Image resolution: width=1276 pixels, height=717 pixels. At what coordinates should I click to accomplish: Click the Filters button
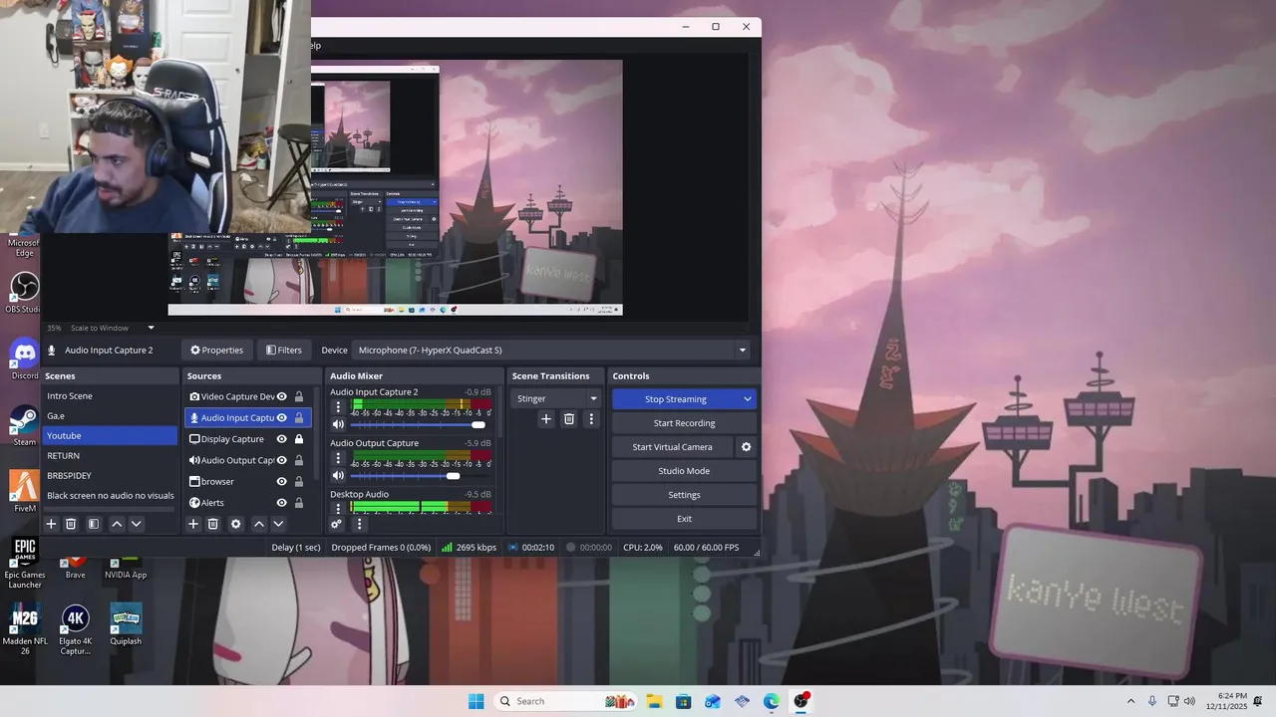[x=284, y=351]
